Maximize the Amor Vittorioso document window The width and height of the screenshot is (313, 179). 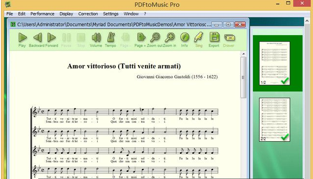tap(228, 24)
